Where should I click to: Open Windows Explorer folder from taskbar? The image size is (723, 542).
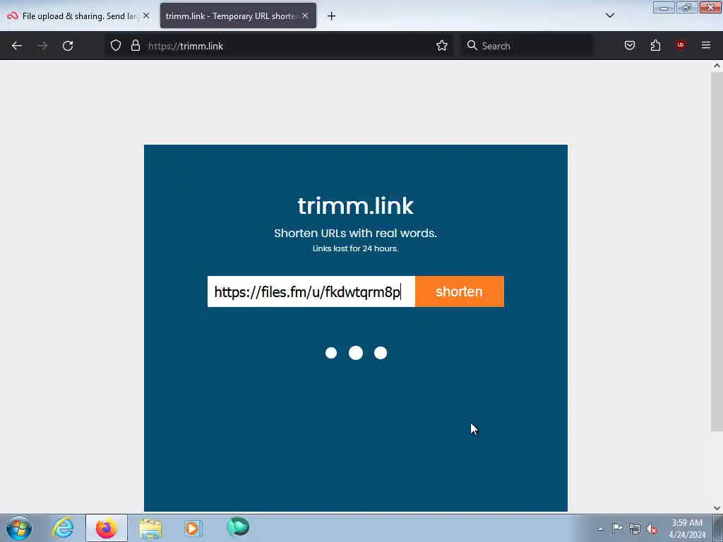pos(150,529)
